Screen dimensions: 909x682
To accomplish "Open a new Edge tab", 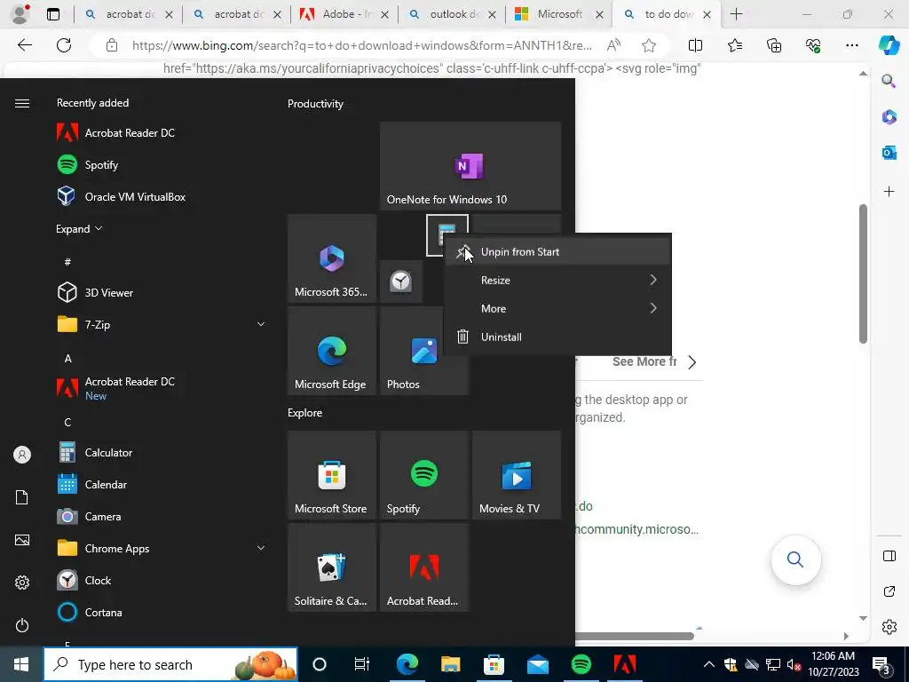I will tap(736, 14).
